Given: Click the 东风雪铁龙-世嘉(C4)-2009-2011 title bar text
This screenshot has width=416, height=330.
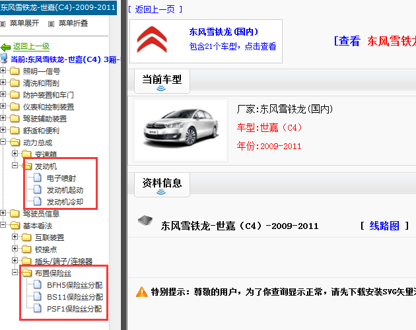Looking at the screenshot, I should pyautogui.click(x=58, y=7).
